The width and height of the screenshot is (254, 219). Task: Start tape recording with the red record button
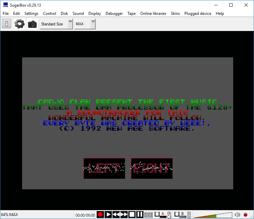(x=100, y=215)
